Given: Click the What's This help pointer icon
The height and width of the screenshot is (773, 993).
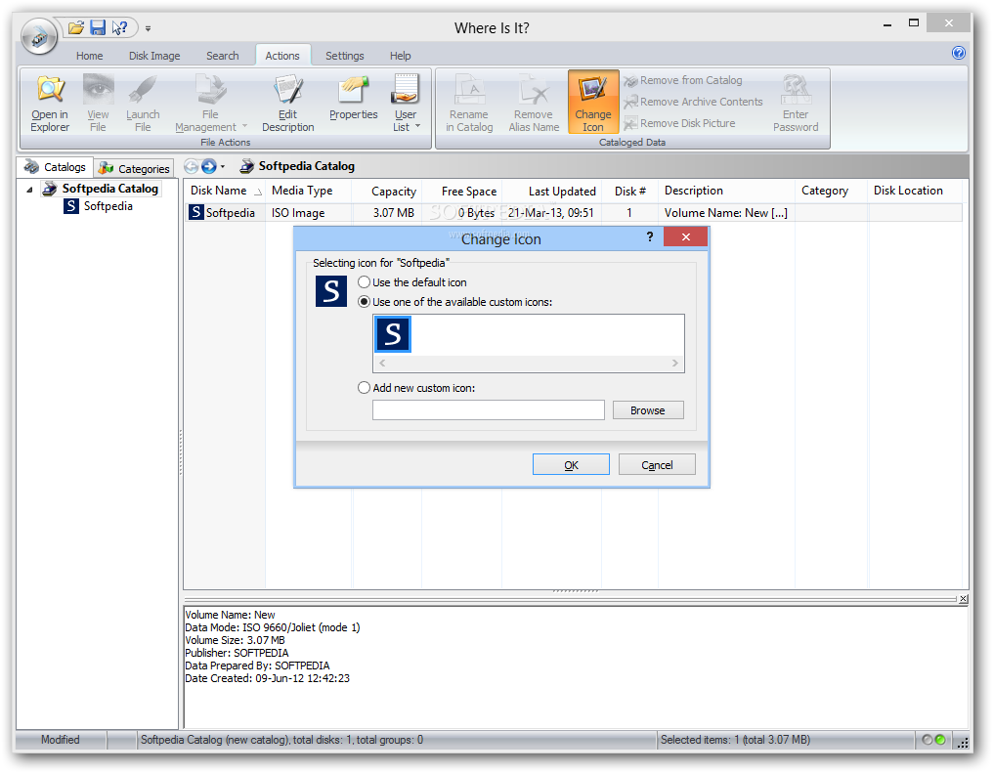Looking at the screenshot, I should (x=119, y=28).
